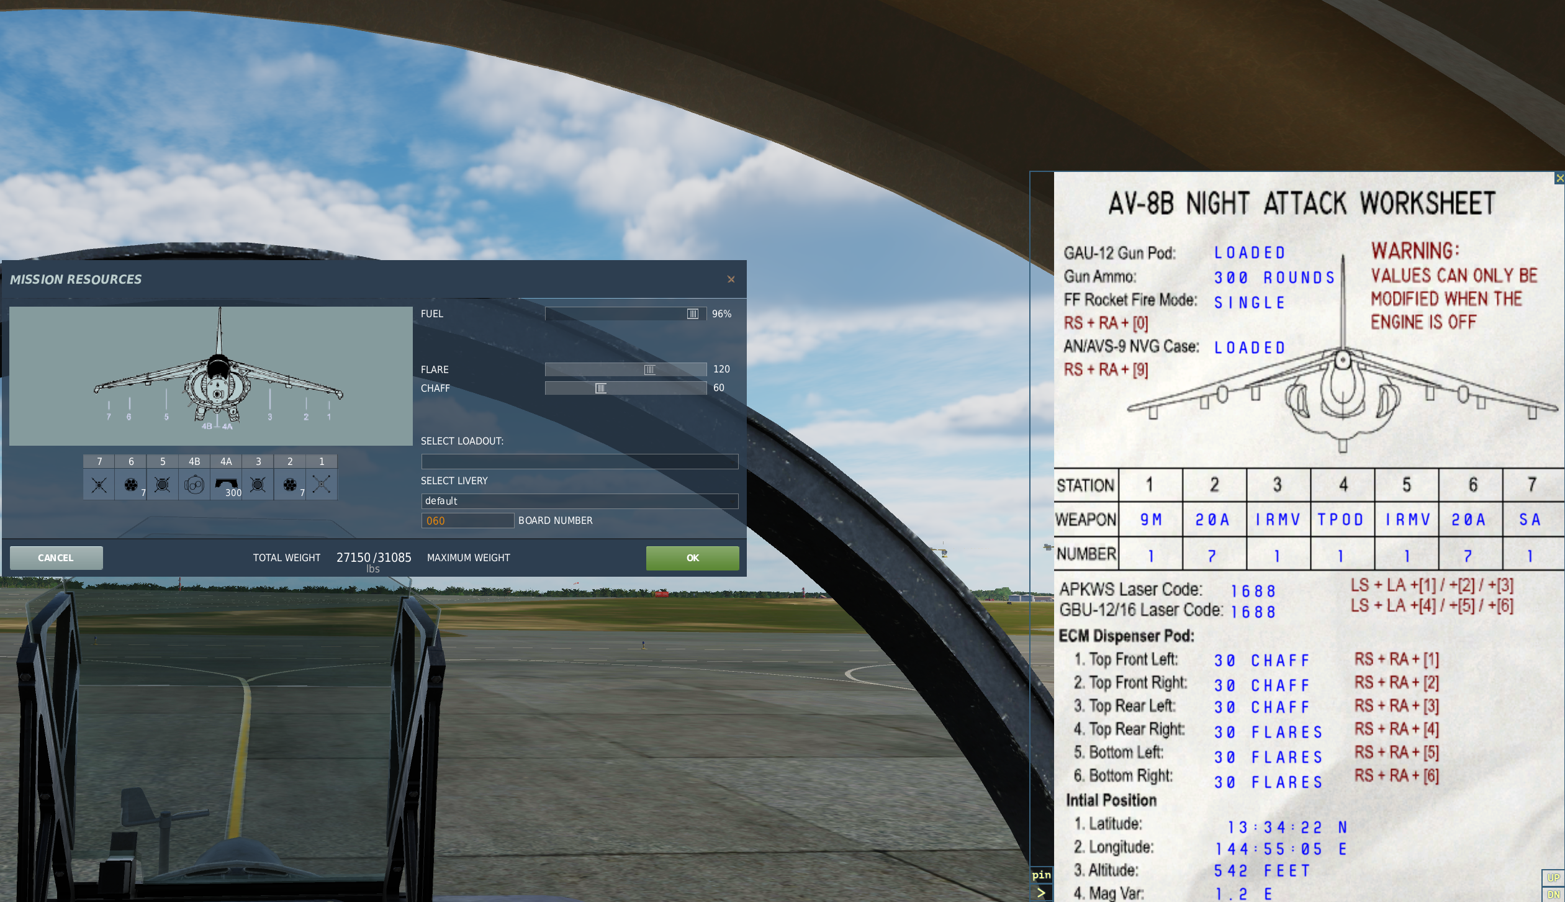This screenshot has height=902, width=1565.
Task: Adjust the CHAFF quantity slider
Action: (600, 388)
